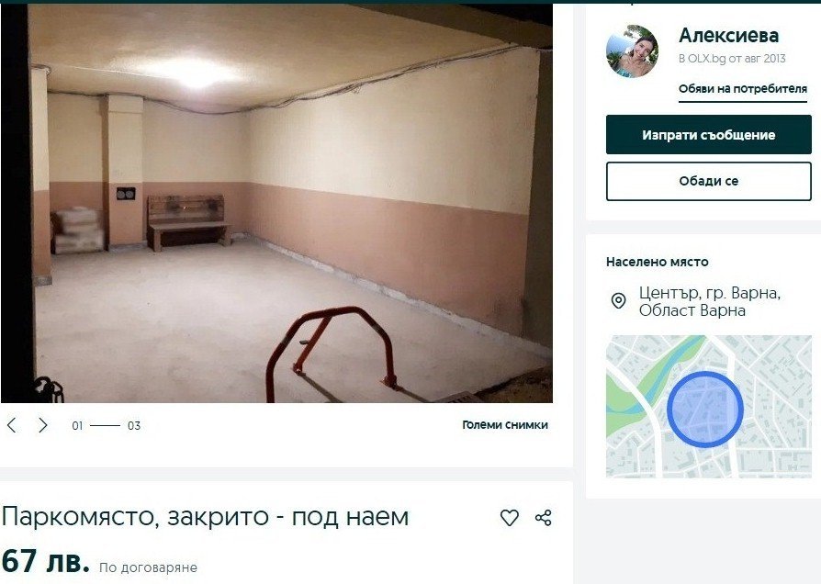Click the location pin icon
The image size is (821, 584).
(618, 300)
